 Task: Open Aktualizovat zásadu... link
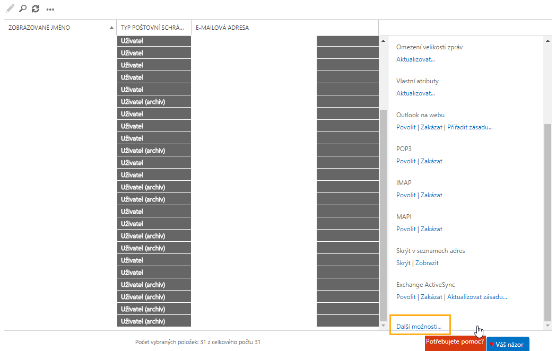(477, 297)
